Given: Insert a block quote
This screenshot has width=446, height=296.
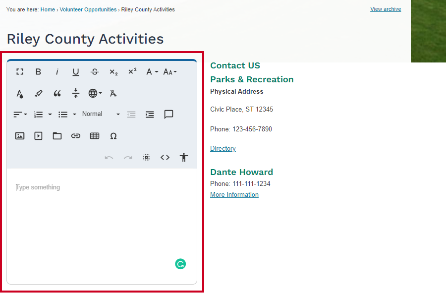Looking at the screenshot, I should [57, 93].
